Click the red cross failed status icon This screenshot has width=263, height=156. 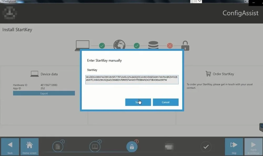click(170, 46)
